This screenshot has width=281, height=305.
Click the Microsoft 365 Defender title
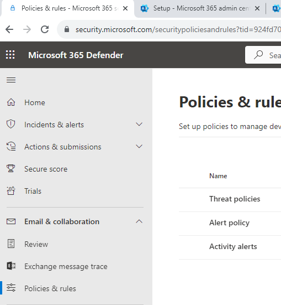tap(76, 55)
